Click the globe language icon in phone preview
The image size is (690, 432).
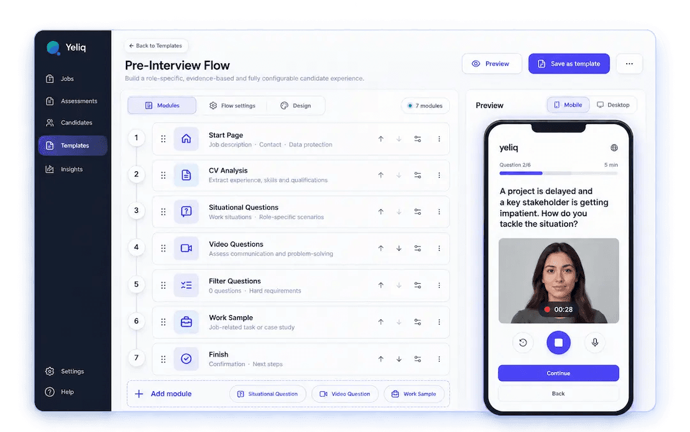click(614, 148)
